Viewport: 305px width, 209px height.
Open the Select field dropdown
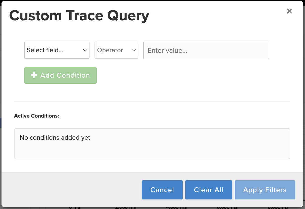point(57,50)
